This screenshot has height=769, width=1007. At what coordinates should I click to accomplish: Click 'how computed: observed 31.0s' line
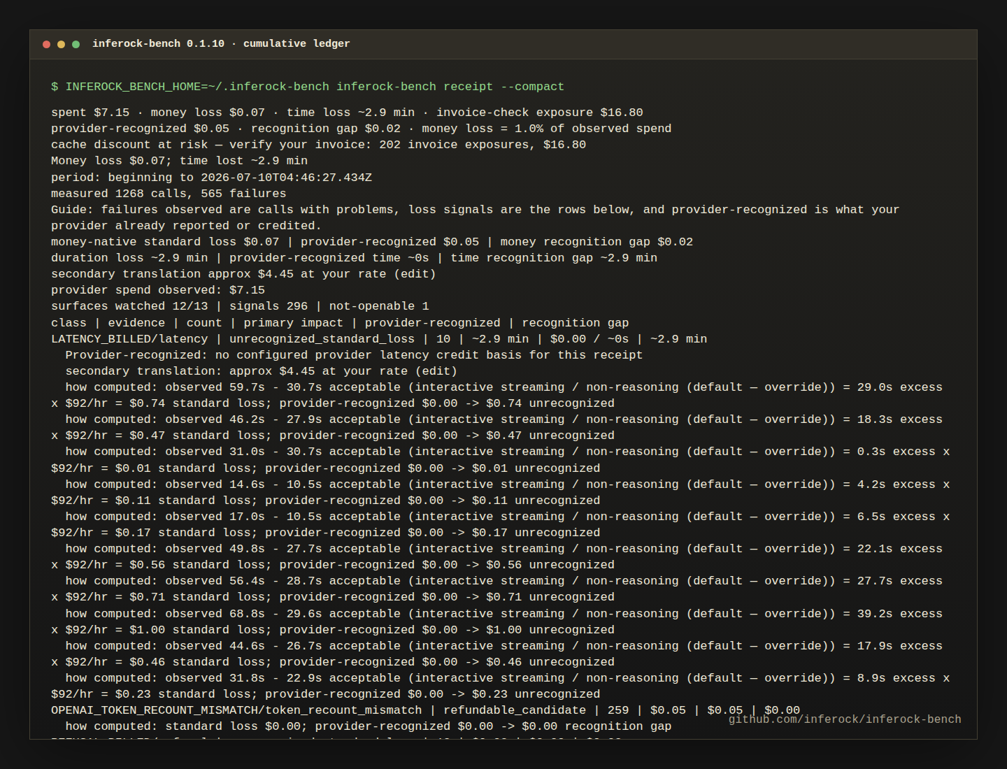click(507, 452)
